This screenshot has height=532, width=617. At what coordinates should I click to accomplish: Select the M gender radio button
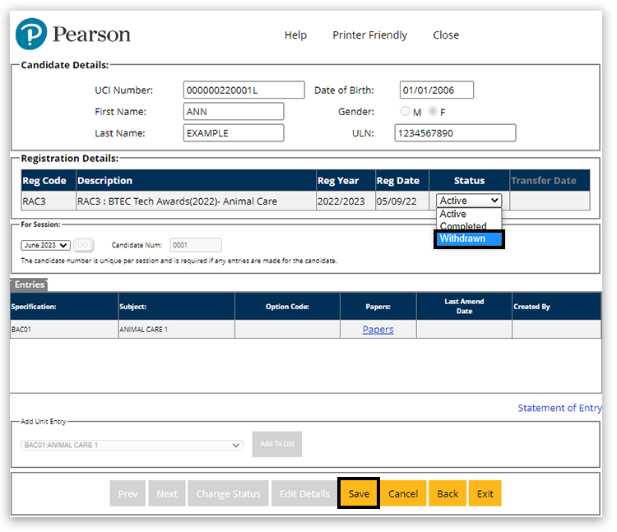pyautogui.click(x=405, y=112)
